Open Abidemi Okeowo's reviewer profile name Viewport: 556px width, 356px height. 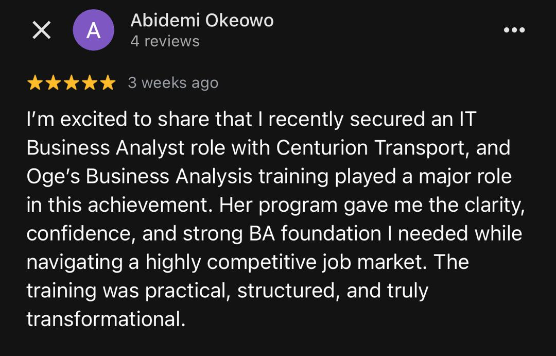click(x=202, y=21)
